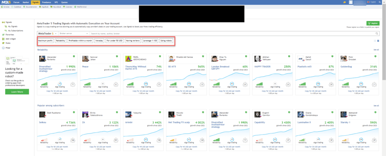Open the yellow messages chat icon
The width and height of the screenshot is (386, 156).
point(345,2)
